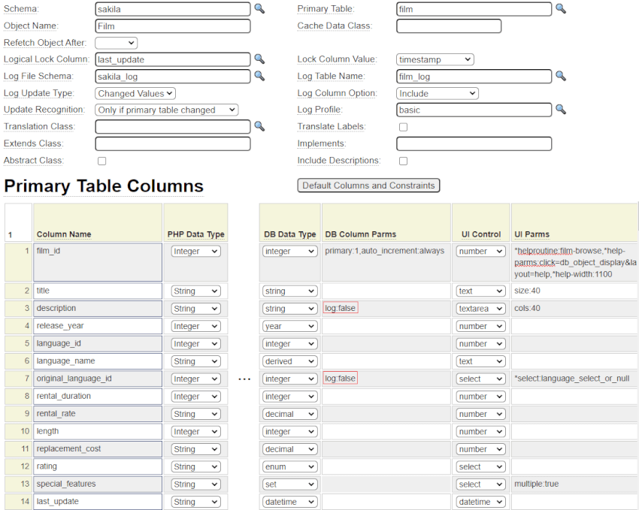Viewport: 639px width, 510px height.
Task: Click the three-dot ellipsis between column groups
Action: (x=244, y=379)
